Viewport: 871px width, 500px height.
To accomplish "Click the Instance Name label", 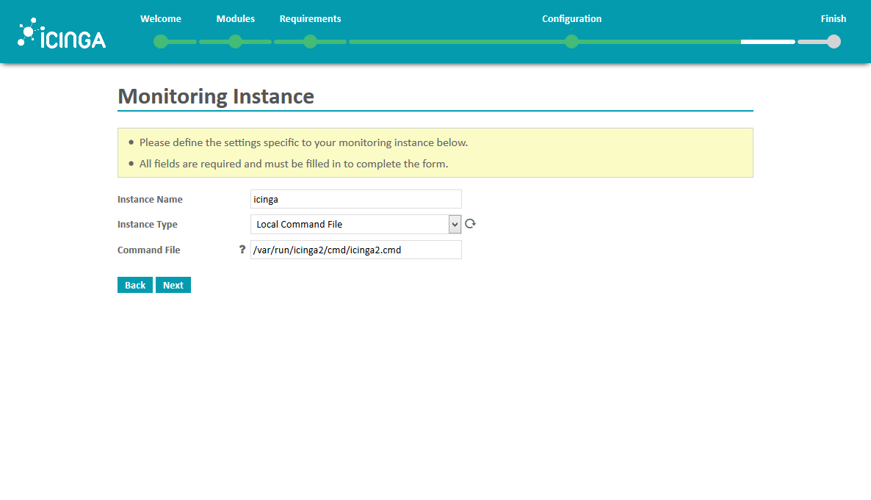I will tap(150, 200).
